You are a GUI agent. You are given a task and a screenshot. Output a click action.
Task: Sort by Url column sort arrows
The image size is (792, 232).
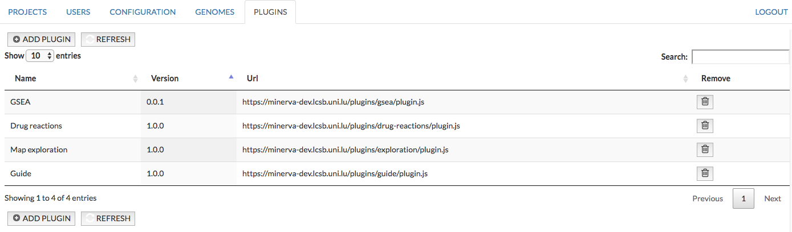pyautogui.click(x=685, y=78)
